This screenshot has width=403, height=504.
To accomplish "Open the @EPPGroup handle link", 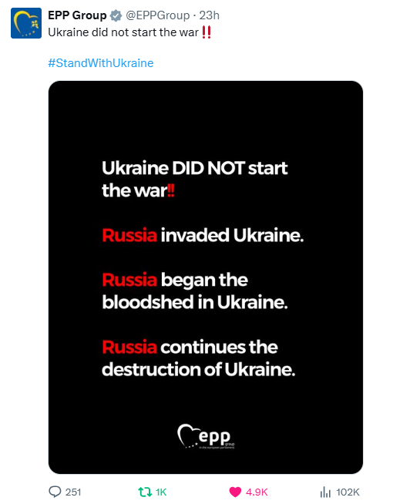I will [157, 15].
